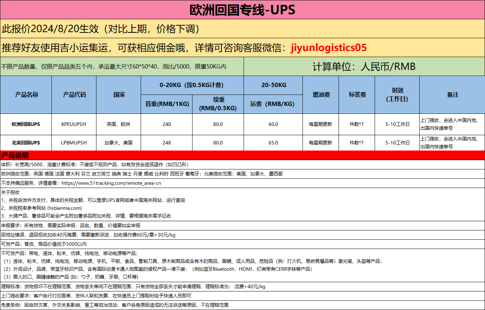Screen dimensions: 485x310
Task: Click the '可发产品：普货' row
Action: click(x=242, y=244)
